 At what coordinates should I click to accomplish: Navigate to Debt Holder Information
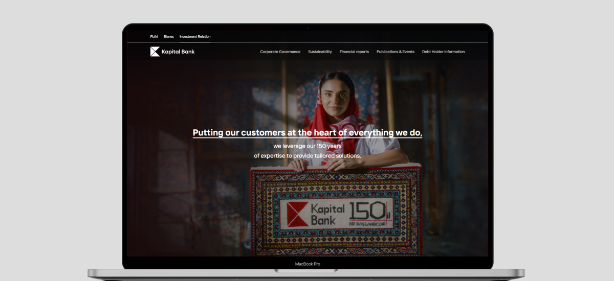pos(443,52)
